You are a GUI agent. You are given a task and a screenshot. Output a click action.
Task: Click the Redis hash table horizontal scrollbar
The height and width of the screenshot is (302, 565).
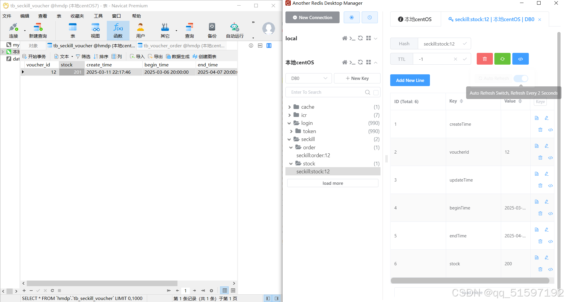coord(470,281)
